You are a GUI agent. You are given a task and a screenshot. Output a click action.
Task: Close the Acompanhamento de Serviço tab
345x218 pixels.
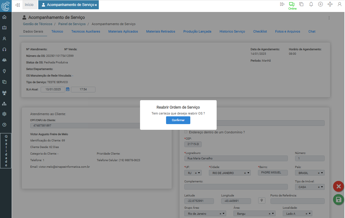pyautogui.click(x=96, y=5)
